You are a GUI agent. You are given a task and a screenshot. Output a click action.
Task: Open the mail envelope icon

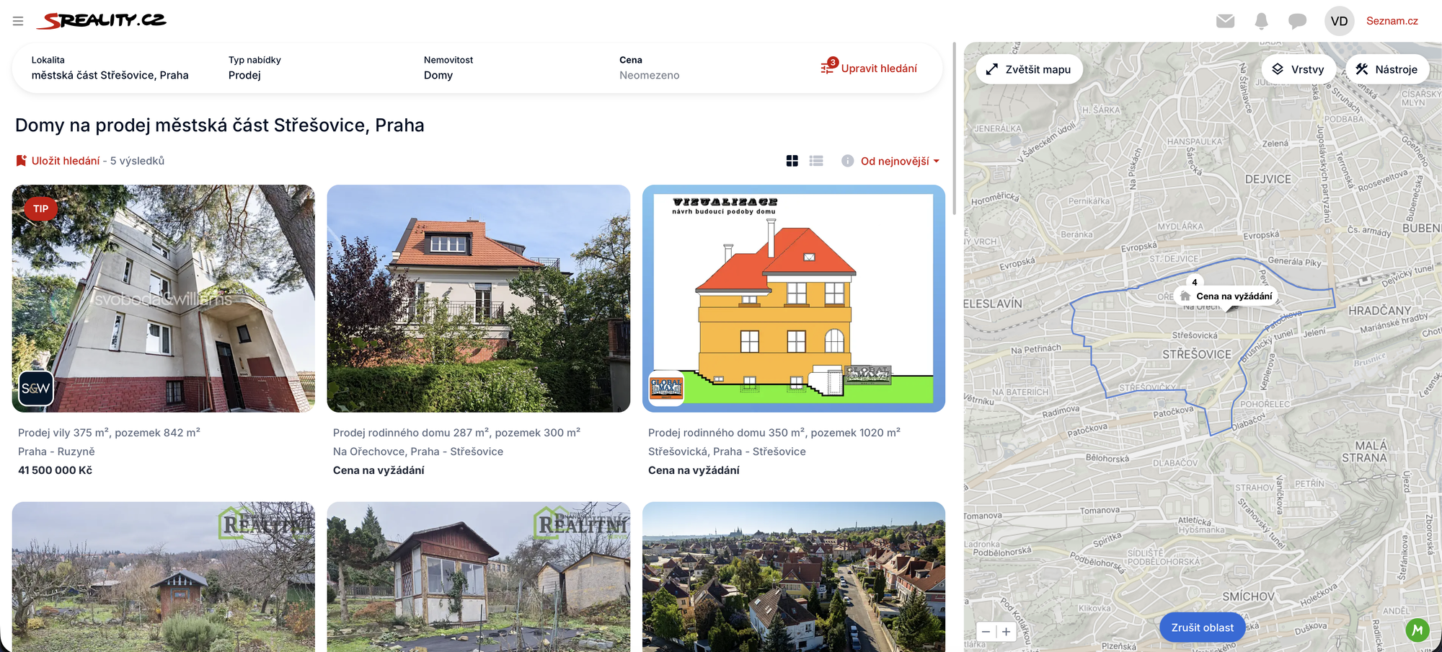pos(1225,21)
